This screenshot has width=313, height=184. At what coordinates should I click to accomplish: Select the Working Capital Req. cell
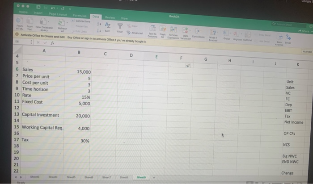(42, 127)
